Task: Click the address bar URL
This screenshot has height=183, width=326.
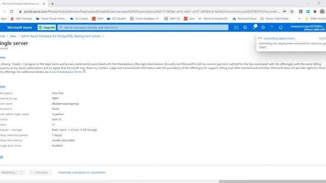Action: [x=152, y=12]
